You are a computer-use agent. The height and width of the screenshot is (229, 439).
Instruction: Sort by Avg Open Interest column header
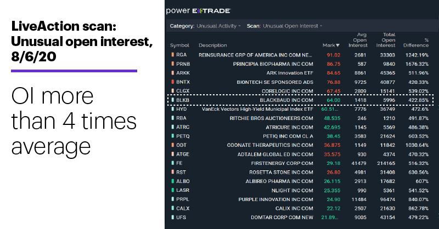[358, 40]
